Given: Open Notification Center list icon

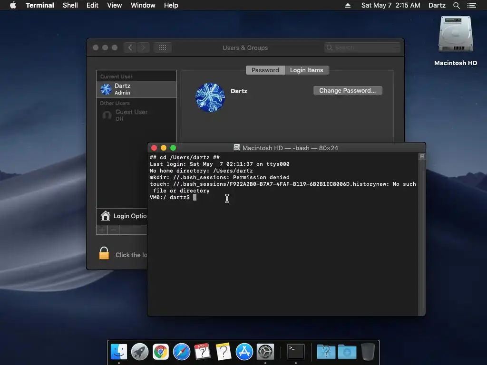Looking at the screenshot, I should coord(471,5).
